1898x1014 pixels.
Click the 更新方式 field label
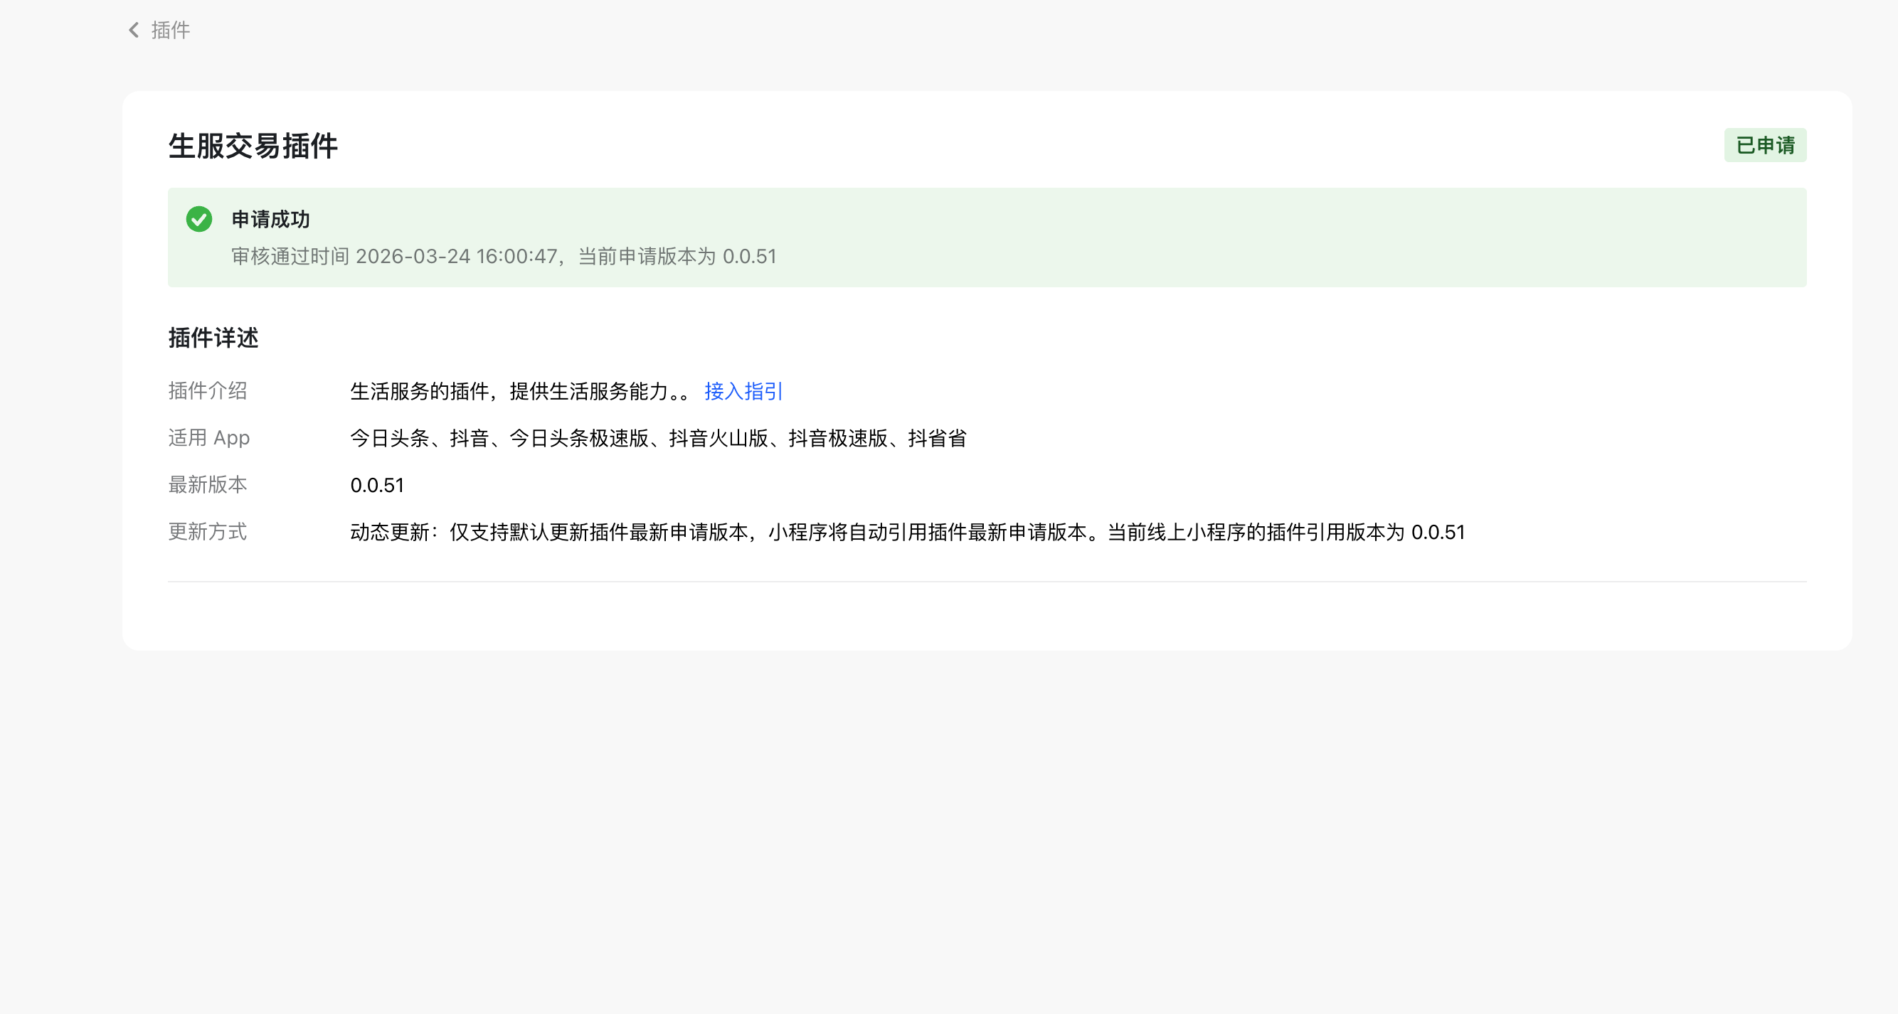[x=208, y=532]
